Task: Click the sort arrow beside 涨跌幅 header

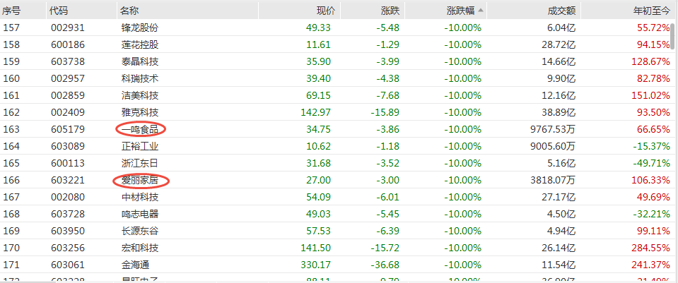Action: [x=481, y=11]
